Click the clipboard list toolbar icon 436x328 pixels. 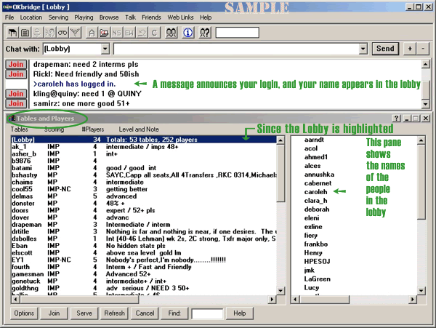click(25, 33)
